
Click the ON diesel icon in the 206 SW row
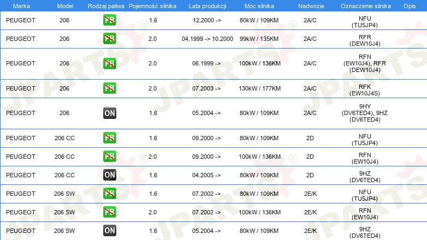point(109,231)
